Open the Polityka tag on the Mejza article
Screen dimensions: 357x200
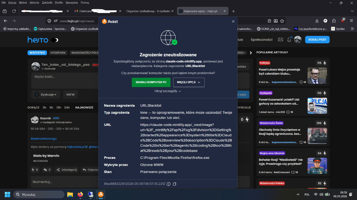pyautogui.click(x=264, y=63)
